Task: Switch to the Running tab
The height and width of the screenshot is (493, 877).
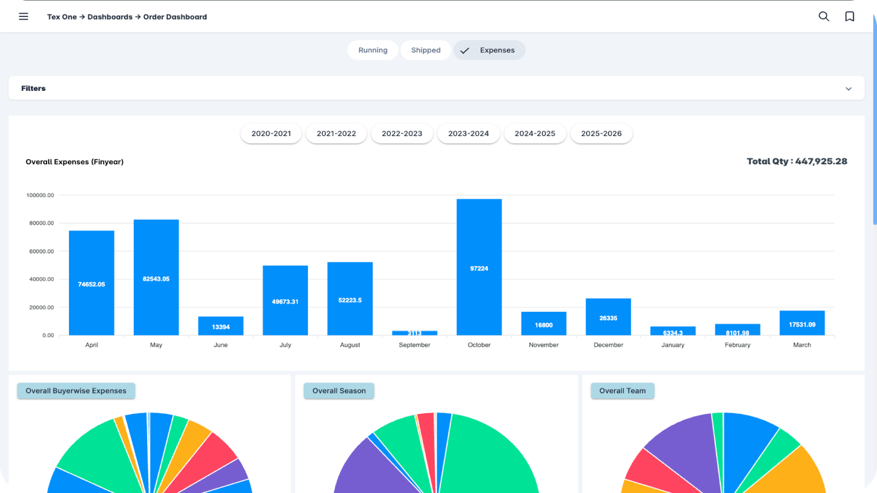Action: pyautogui.click(x=373, y=50)
